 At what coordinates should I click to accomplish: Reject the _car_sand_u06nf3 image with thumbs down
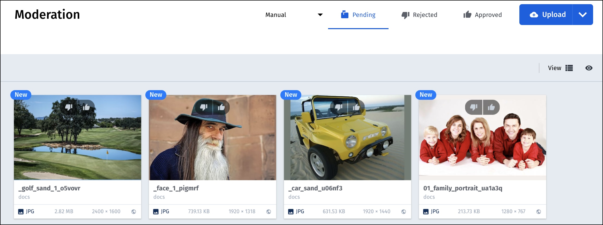[x=339, y=107]
